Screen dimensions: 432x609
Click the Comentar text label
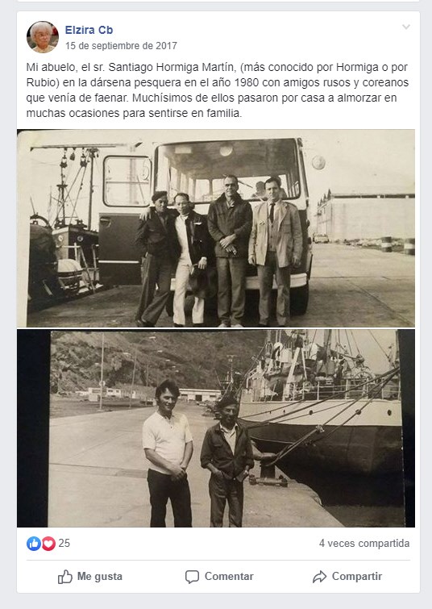point(229,577)
